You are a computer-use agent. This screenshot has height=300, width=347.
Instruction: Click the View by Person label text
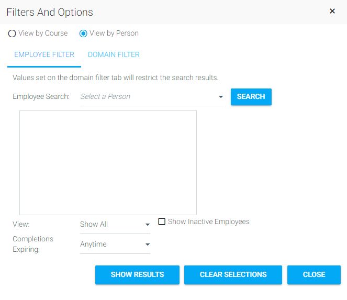tap(114, 33)
